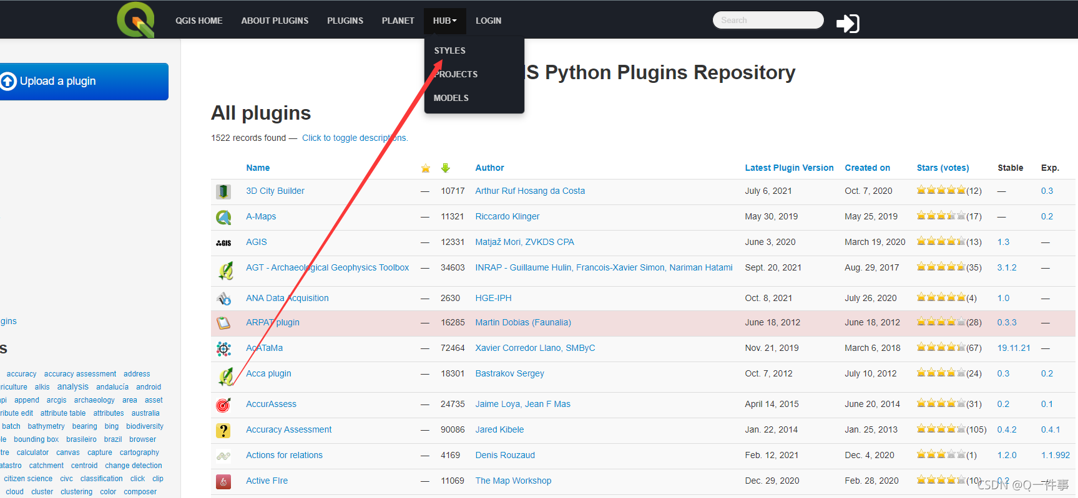Click to toggle descriptions link
The image size is (1078, 498).
pos(355,138)
